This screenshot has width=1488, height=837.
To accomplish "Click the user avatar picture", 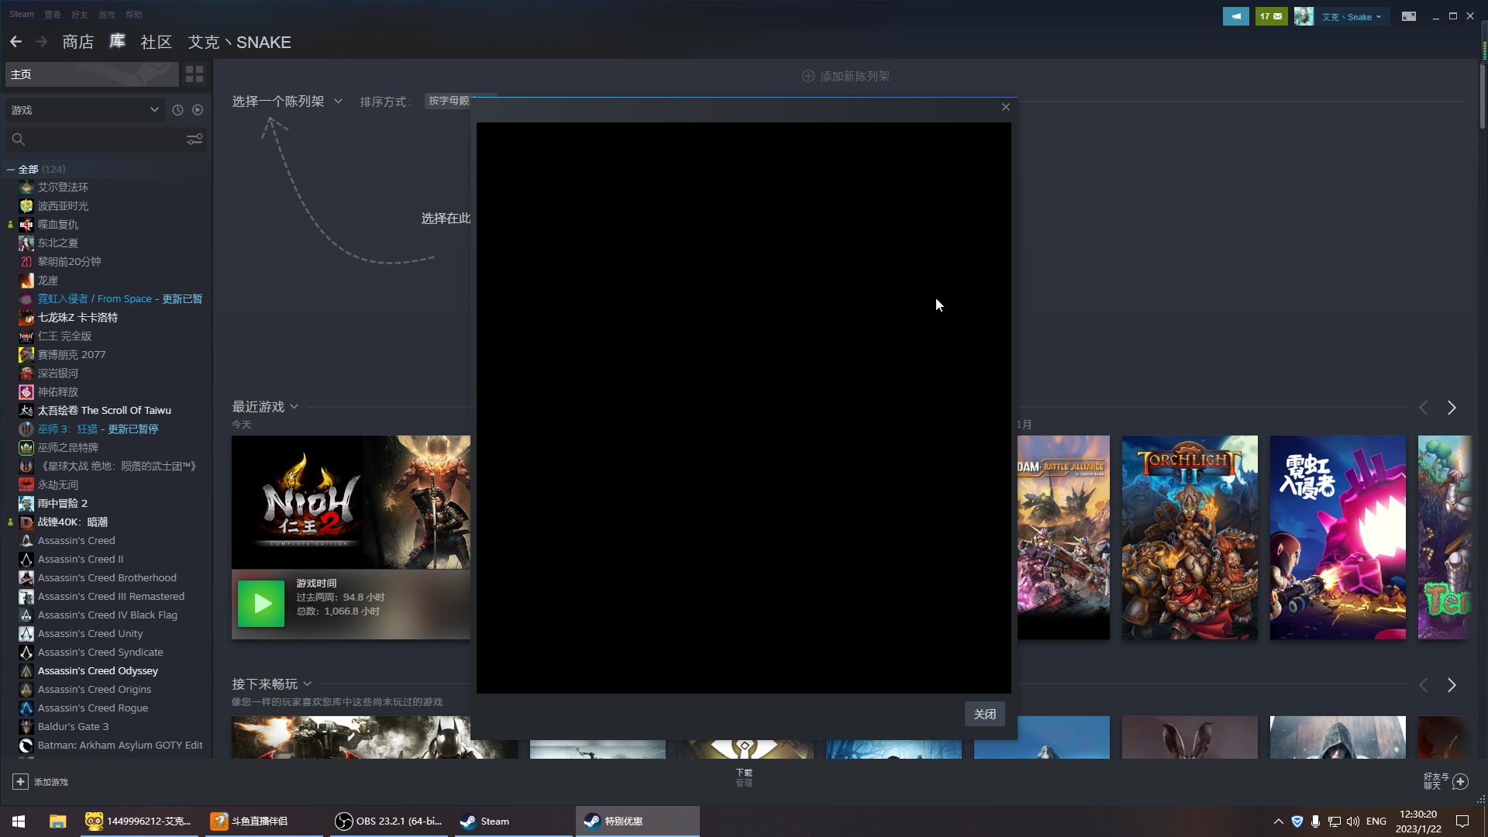I will point(1304,16).
